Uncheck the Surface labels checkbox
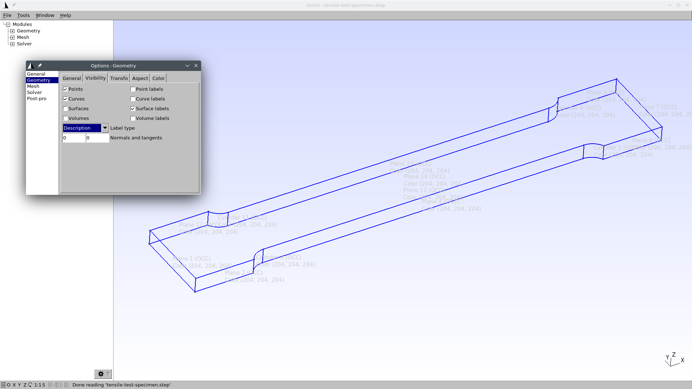The height and width of the screenshot is (389, 692). click(x=133, y=108)
